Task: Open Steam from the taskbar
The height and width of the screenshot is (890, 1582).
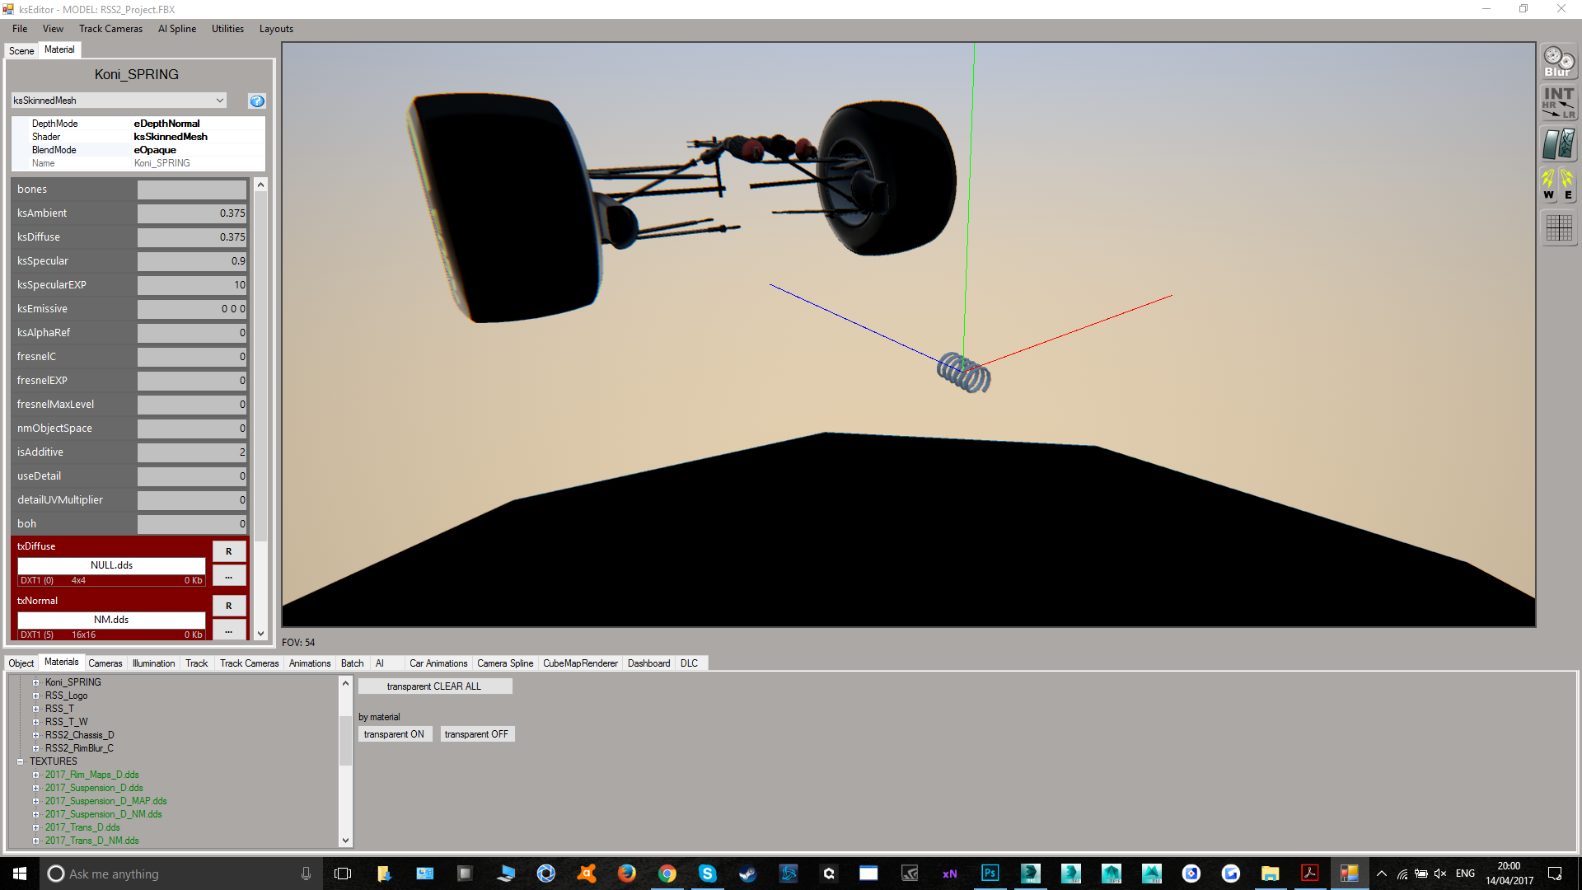Action: click(747, 874)
